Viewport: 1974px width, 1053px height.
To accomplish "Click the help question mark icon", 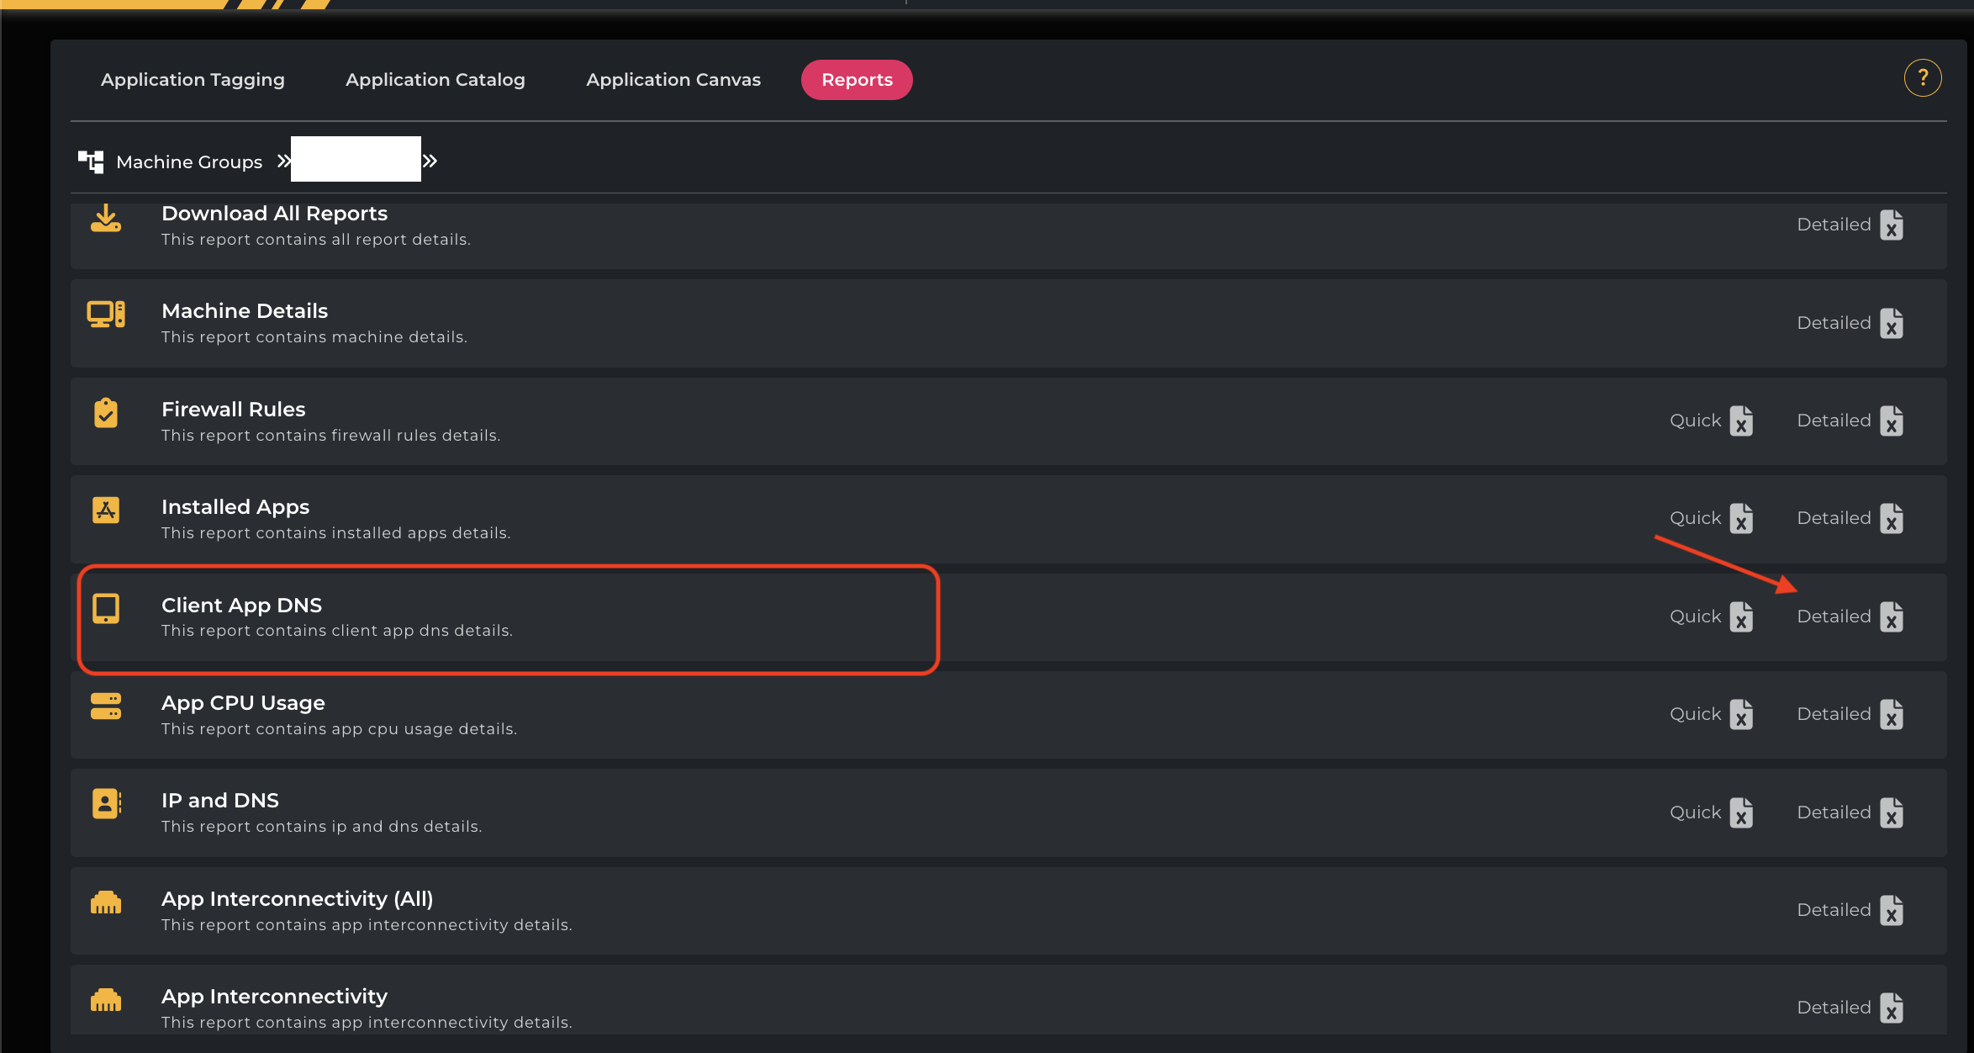I will [1922, 78].
